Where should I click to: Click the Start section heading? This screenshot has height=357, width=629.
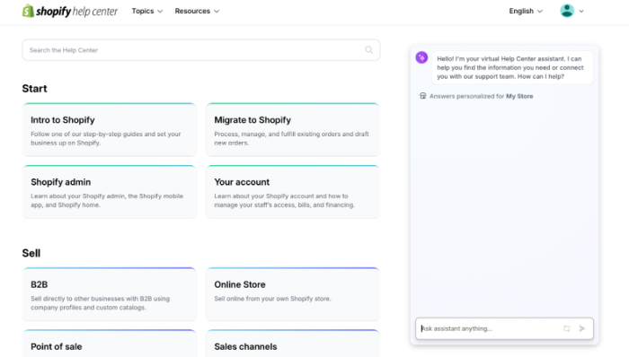(x=34, y=89)
